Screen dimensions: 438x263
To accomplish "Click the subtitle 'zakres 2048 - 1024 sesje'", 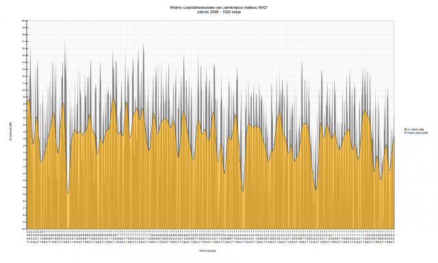I will click(x=219, y=12).
